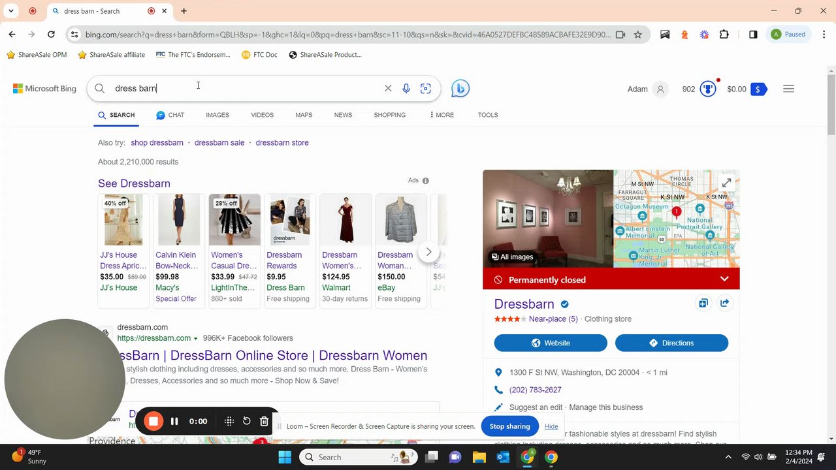Open Loom drag handle grid icon
836x470 pixels.
[x=229, y=421]
